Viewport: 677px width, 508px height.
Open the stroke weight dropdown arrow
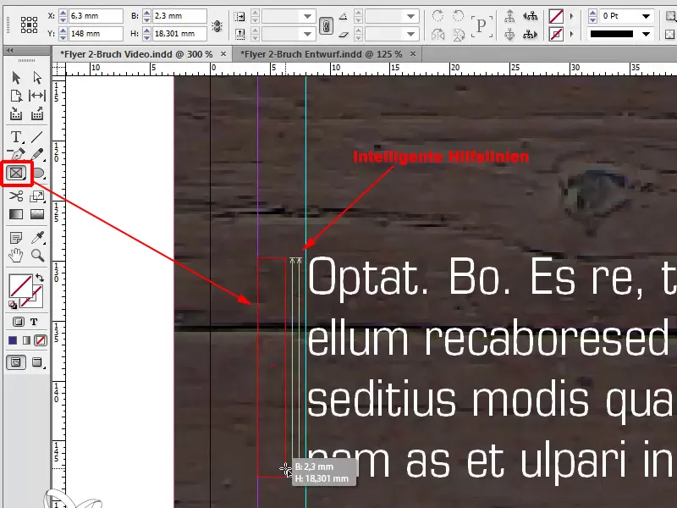click(x=646, y=16)
